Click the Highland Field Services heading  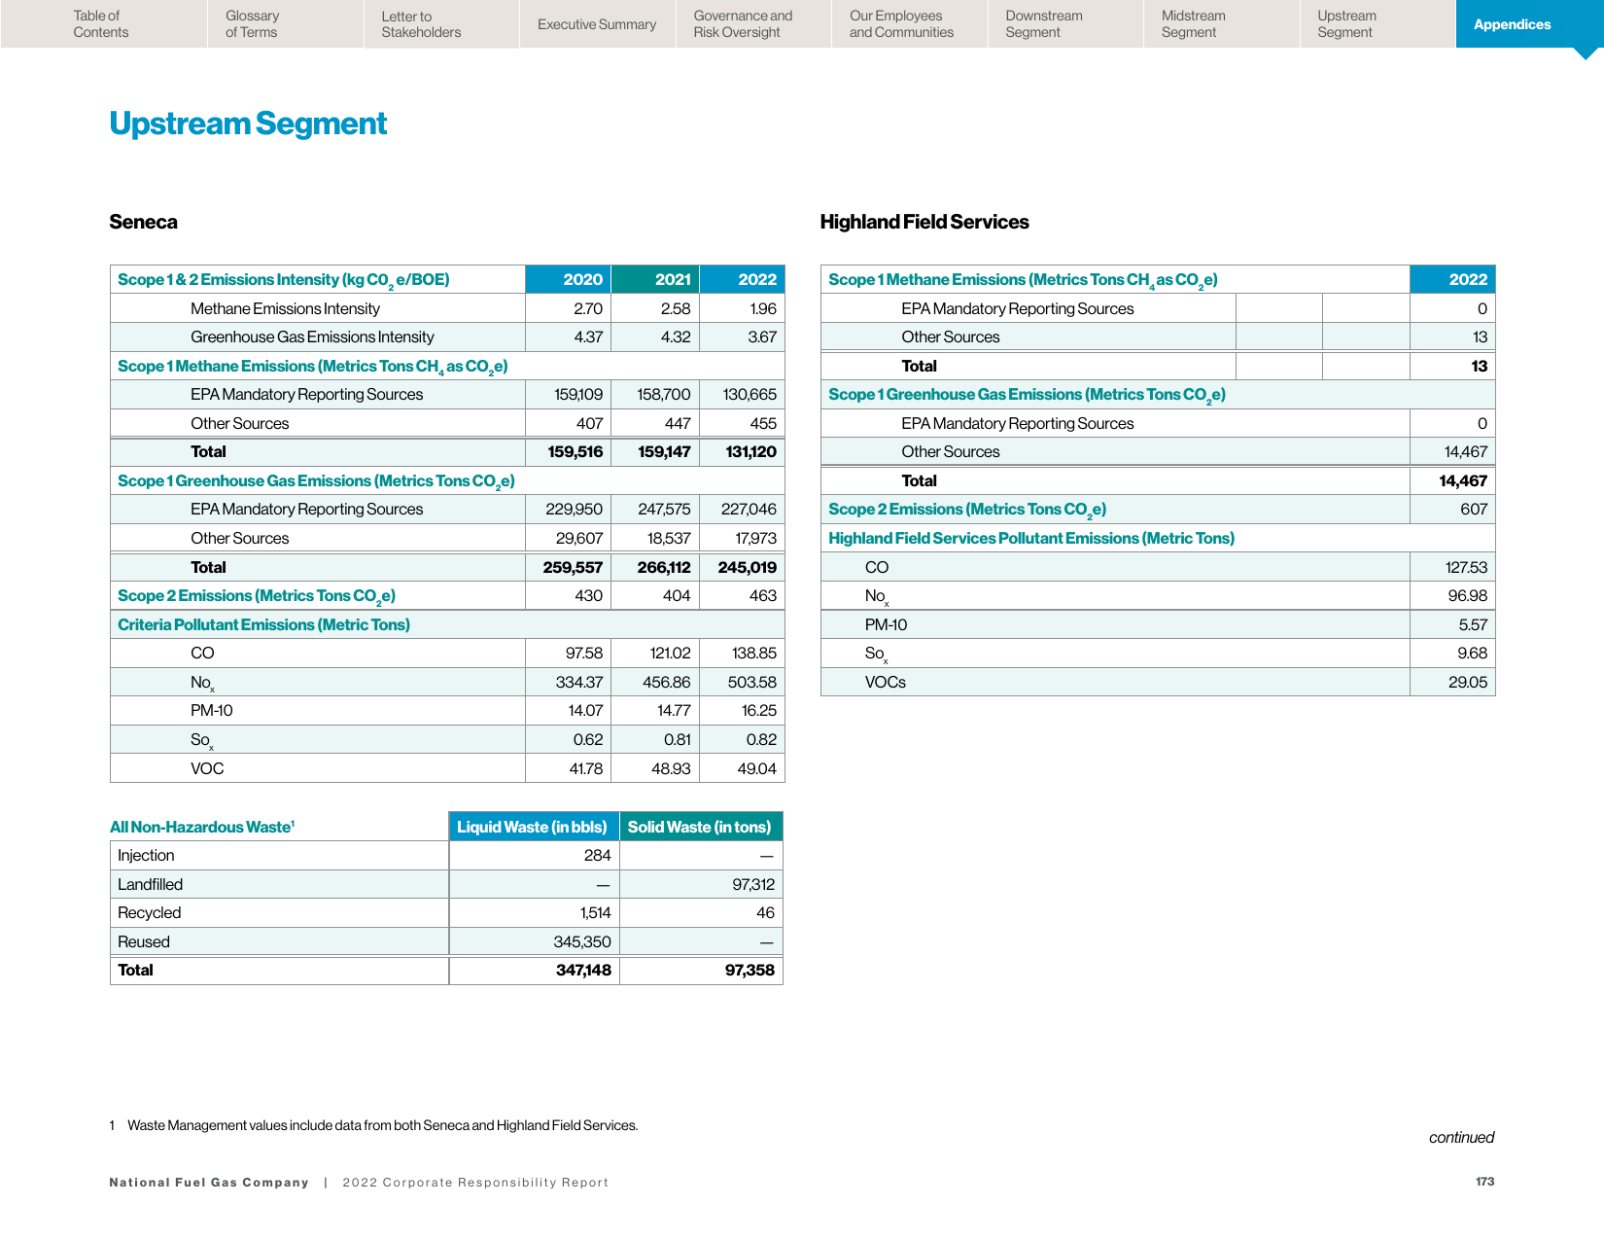[924, 222]
